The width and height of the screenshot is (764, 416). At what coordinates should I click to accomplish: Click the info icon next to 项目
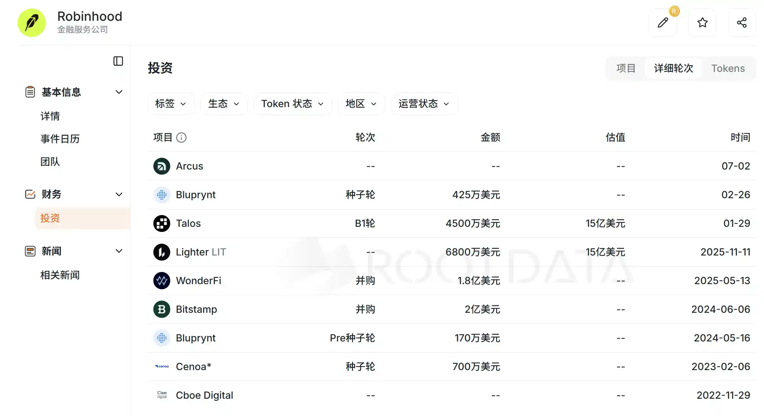(181, 137)
